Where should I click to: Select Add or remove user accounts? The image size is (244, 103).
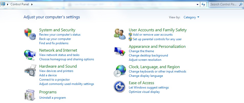(153, 35)
